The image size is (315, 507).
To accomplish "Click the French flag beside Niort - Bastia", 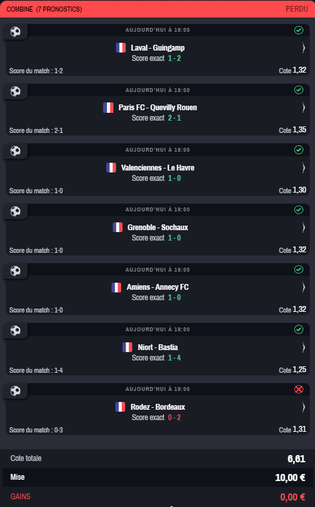I will click(x=128, y=348).
